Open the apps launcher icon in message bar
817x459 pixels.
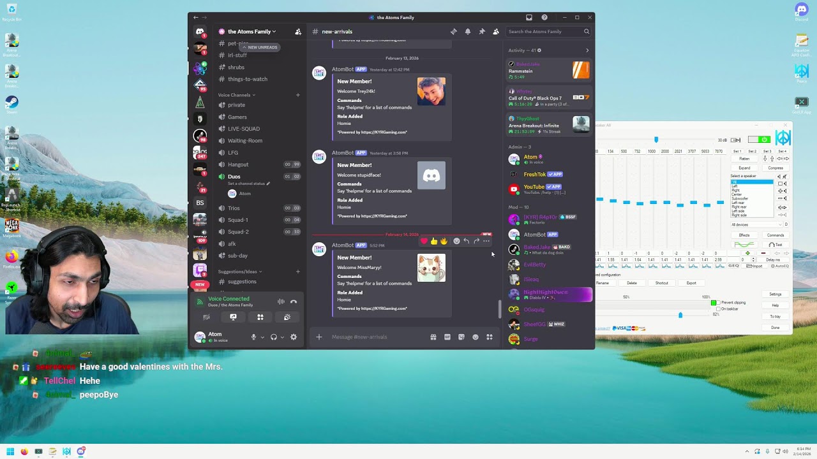click(x=490, y=337)
